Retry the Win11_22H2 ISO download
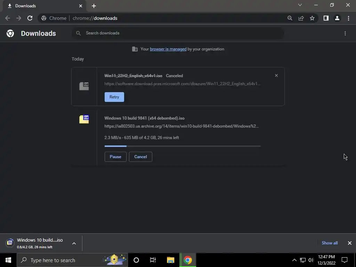This screenshot has width=356, height=267. (x=114, y=97)
